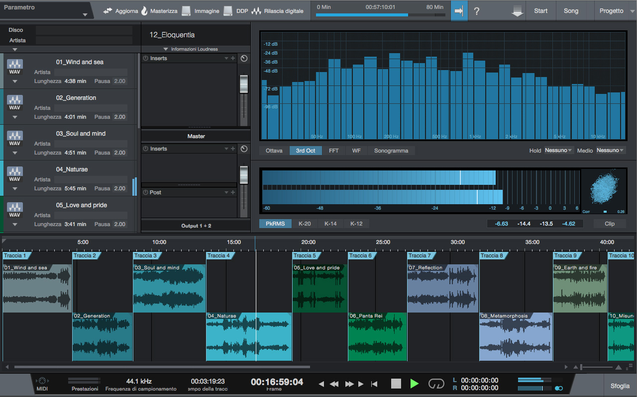The height and width of the screenshot is (397, 637).
Task: Click the Sfoglia button
Action: 620,386
